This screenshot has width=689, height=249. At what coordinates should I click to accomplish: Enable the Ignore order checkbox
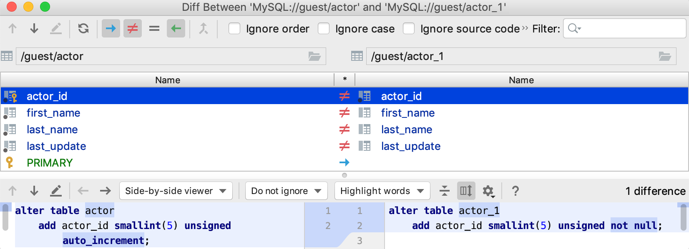pyautogui.click(x=234, y=29)
